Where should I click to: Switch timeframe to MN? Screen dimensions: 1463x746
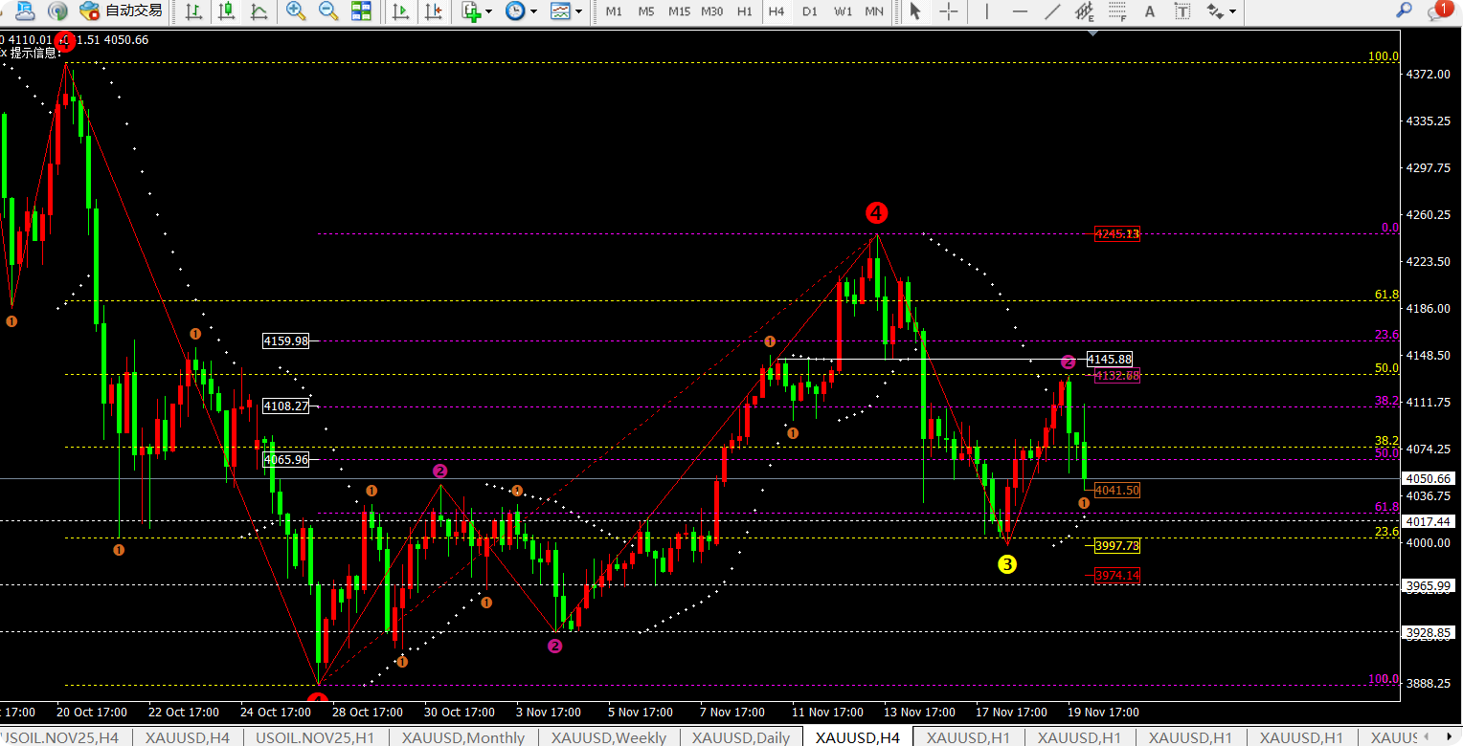point(874,11)
